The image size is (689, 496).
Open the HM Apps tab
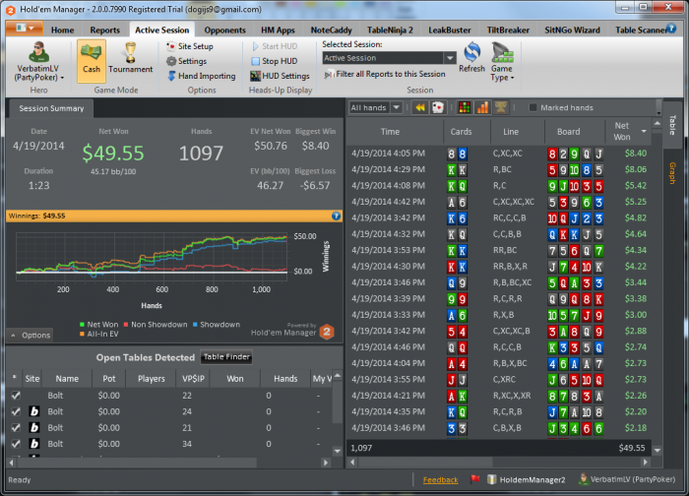pos(278,30)
